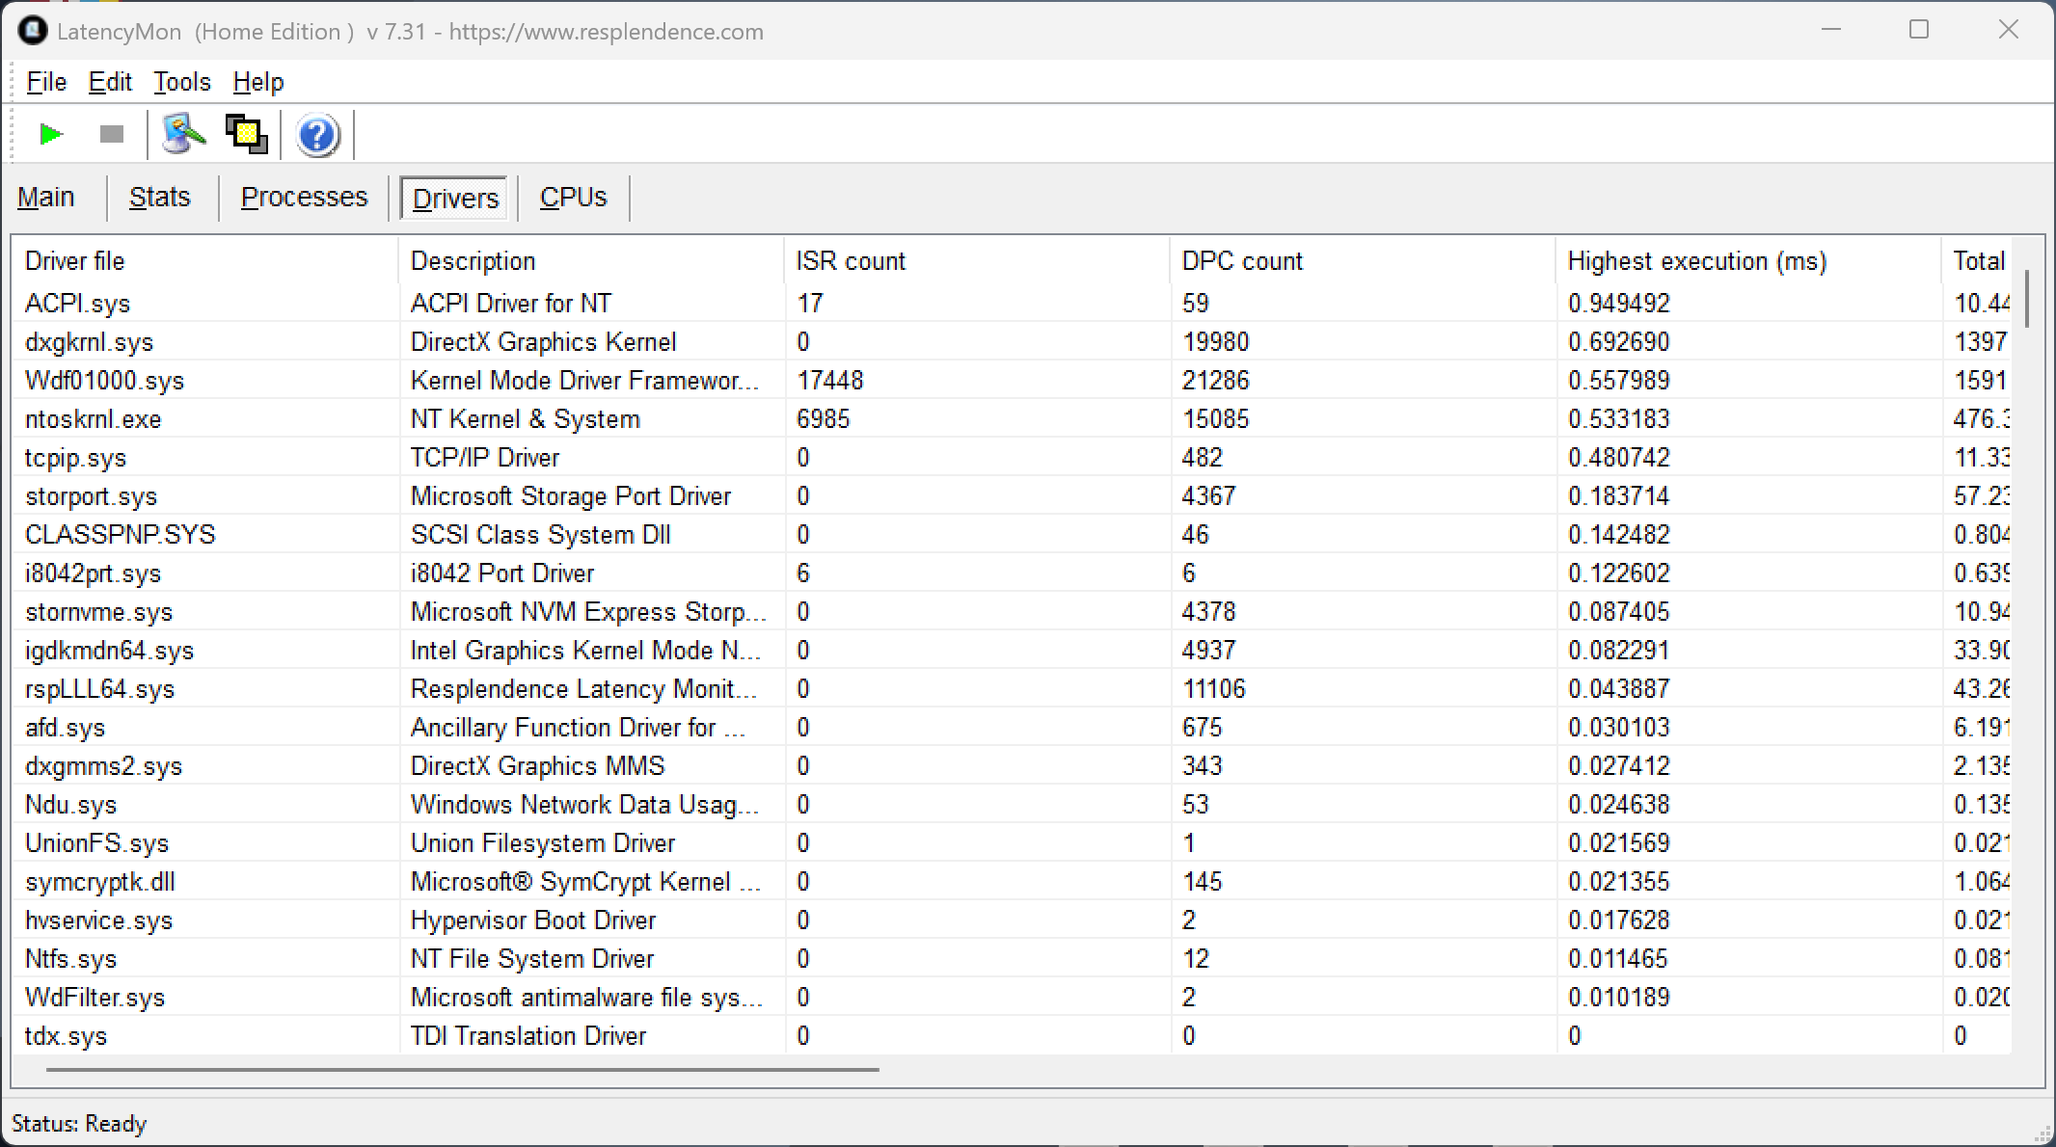Open the File menu
The height and width of the screenshot is (1147, 2056).
coord(46,82)
